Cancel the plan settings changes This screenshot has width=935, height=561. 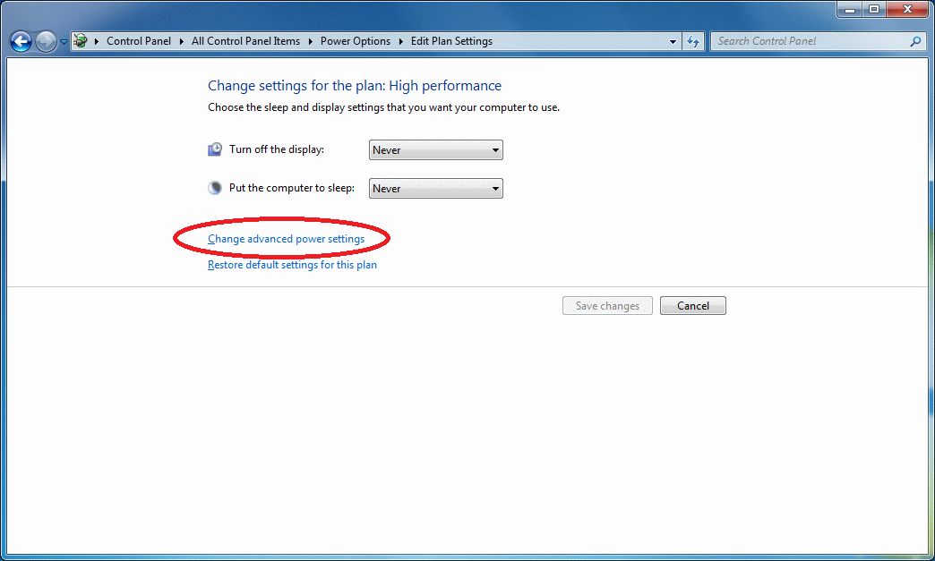tap(693, 305)
